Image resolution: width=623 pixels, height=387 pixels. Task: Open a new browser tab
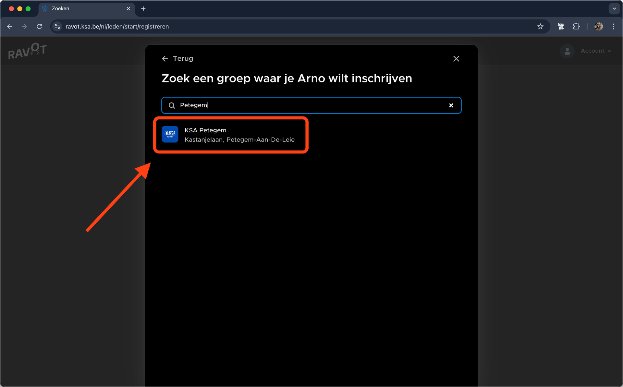tap(143, 9)
